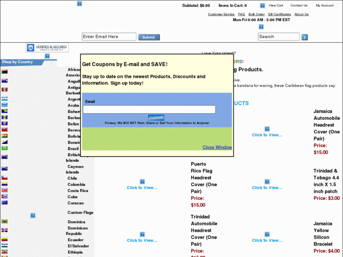The image size is (343, 257).
Task: Click the Dominica flag icon
Action: pos(5,222)
